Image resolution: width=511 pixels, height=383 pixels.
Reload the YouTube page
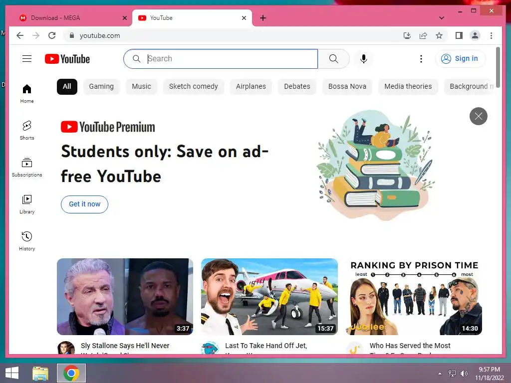pyautogui.click(x=52, y=35)
